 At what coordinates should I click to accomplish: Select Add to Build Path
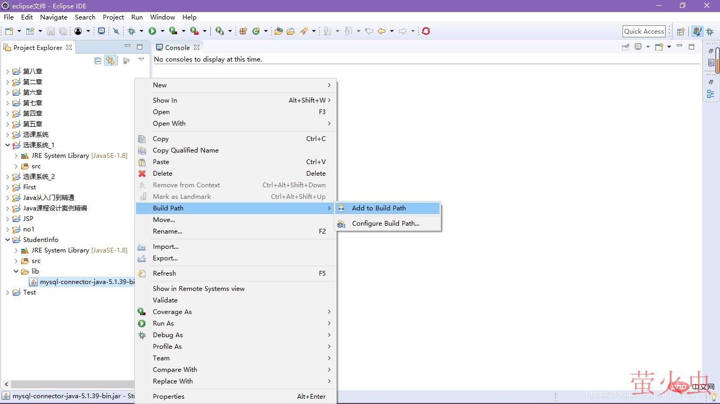(378, 208)
